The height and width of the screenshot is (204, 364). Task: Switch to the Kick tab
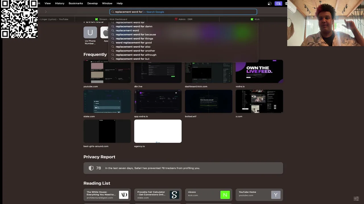click(x=255, y=19)
